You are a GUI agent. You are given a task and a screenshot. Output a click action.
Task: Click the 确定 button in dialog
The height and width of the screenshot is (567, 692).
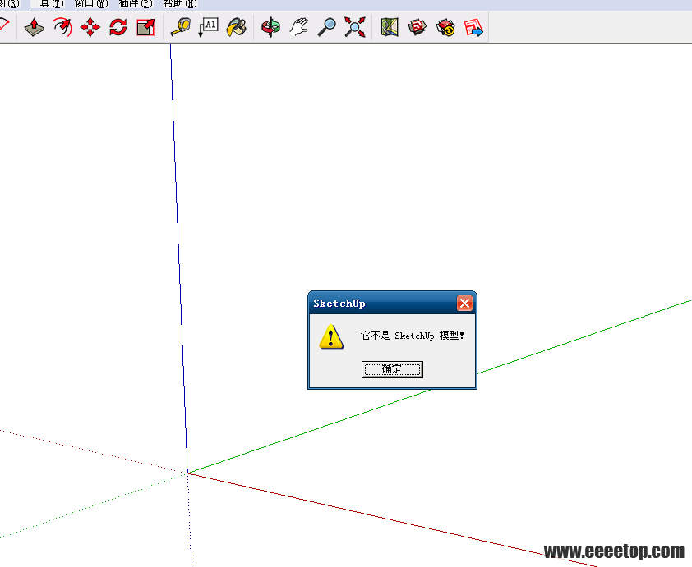coord(392,369)
